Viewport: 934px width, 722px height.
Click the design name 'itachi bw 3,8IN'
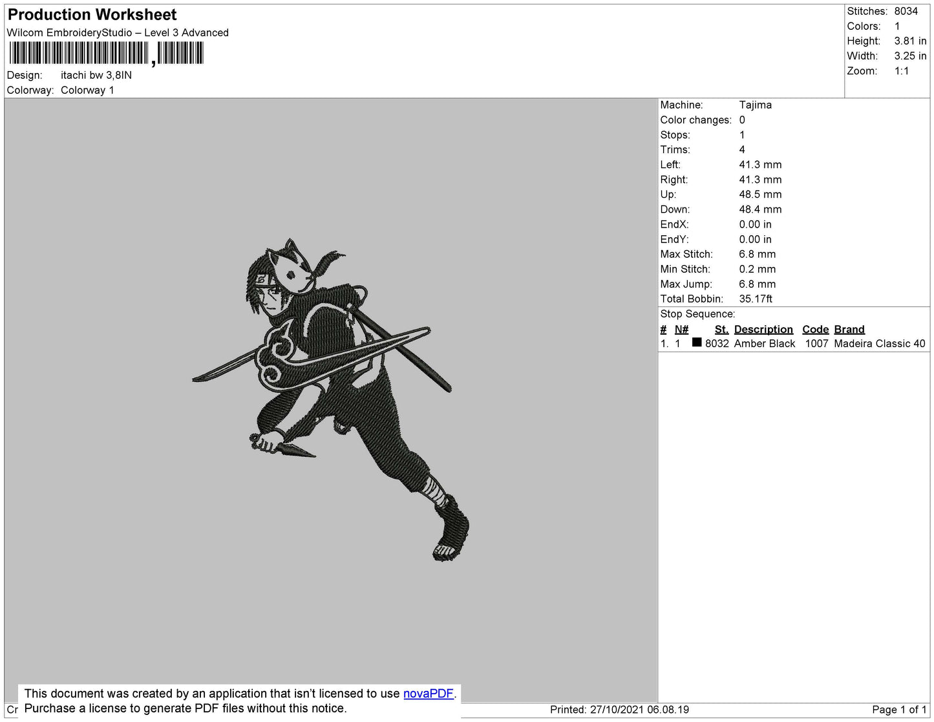click(x=96, y=76)
